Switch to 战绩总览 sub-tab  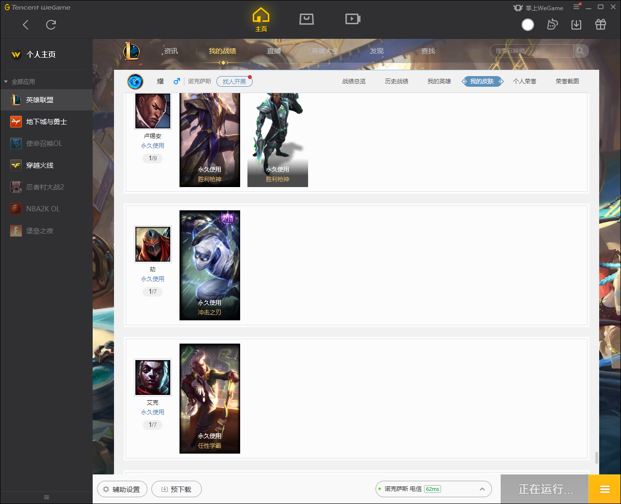(354, 81)
